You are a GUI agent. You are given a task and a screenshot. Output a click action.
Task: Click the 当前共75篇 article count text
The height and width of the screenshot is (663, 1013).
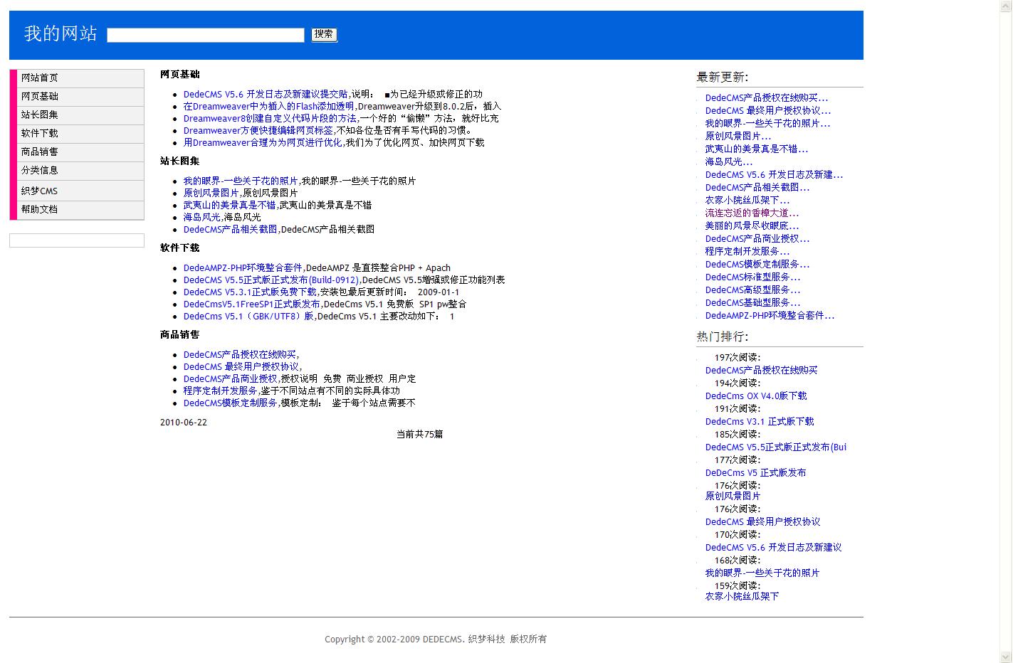click(420, 434)
